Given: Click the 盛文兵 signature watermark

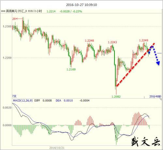Looking at the screenshot, I should click(146, 141).
